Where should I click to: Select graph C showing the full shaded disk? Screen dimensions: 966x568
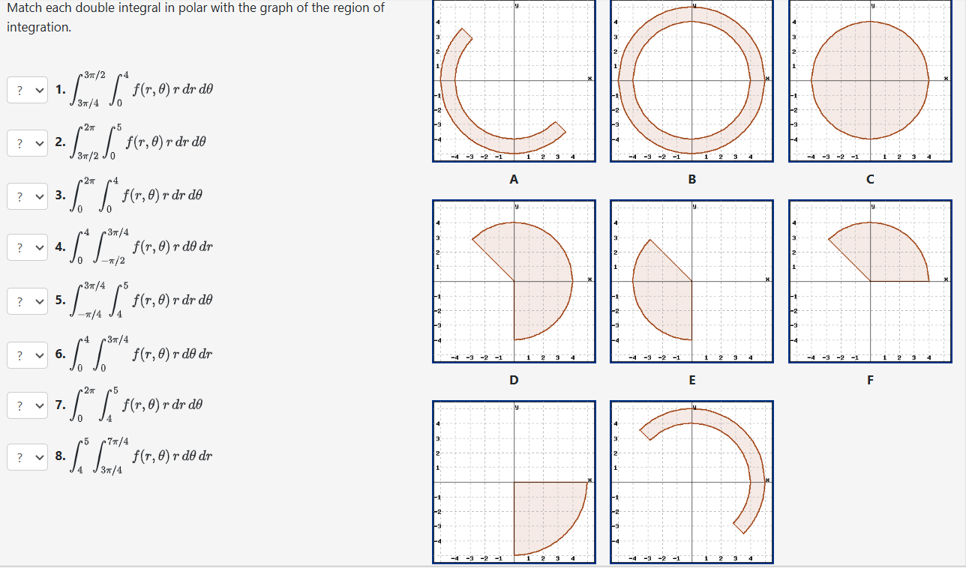[x=869, y=82]
